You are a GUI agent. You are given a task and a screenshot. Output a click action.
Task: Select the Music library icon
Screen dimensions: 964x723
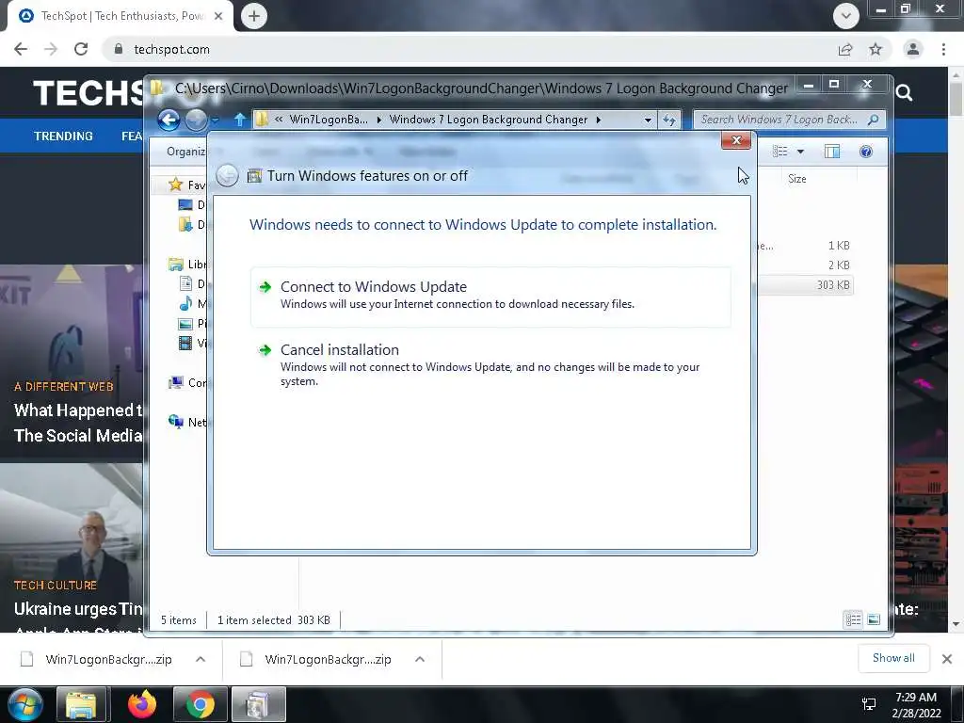[x=185, y=304]
